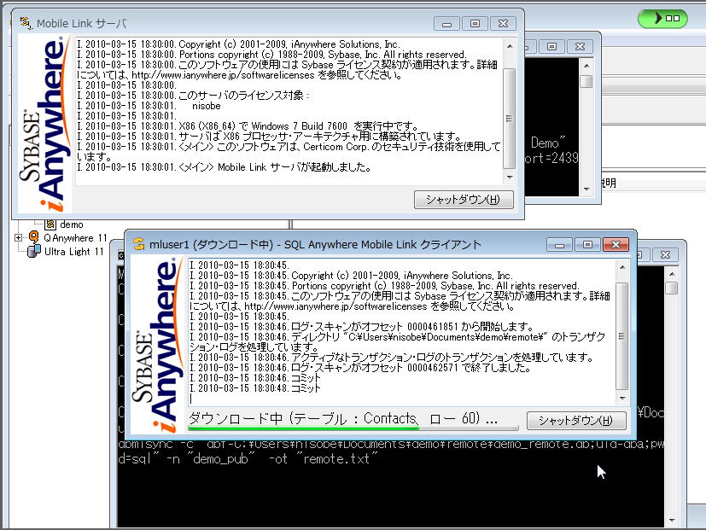Screen dimensions: 706x530
Task: Click the mluser1 client window title icon
Action: pyautogui.click(x=137, y=245)
